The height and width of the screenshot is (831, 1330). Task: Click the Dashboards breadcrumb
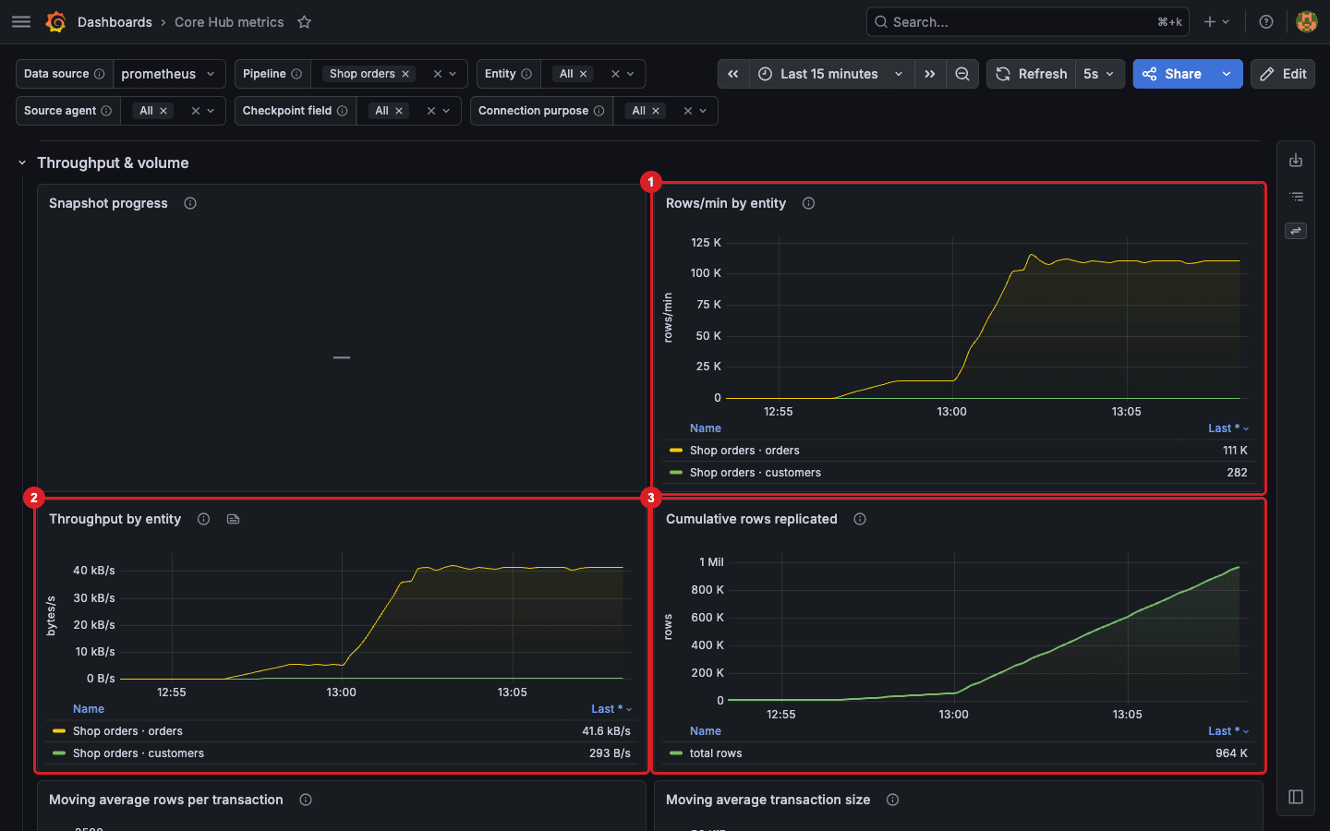pyautogui.click(x=115, y=22)
